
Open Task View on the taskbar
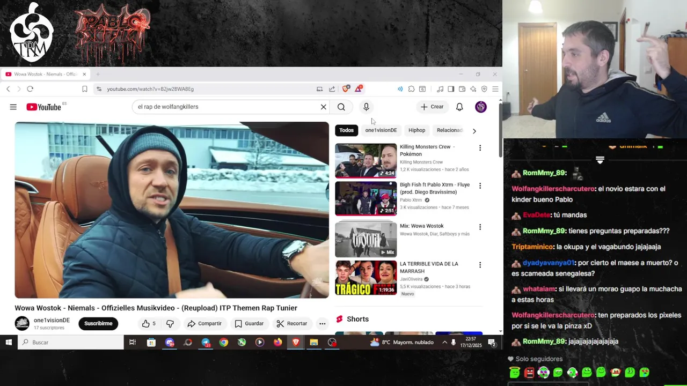tap(133, 342)
